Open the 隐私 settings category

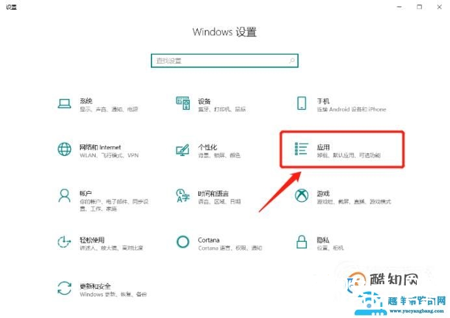click(x=323, y=240)
